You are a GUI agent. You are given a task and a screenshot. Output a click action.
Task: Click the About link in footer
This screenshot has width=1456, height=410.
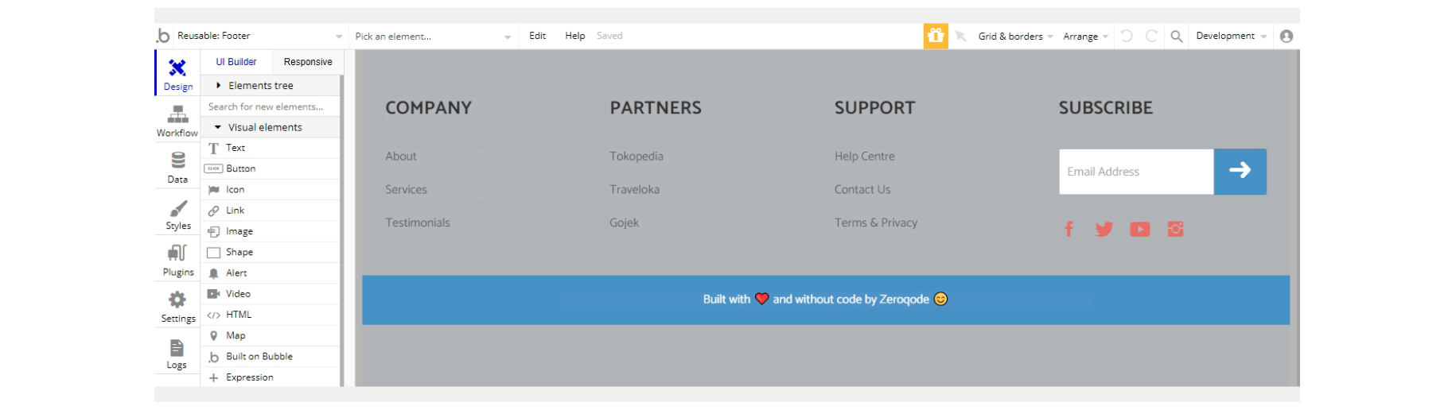401,157
